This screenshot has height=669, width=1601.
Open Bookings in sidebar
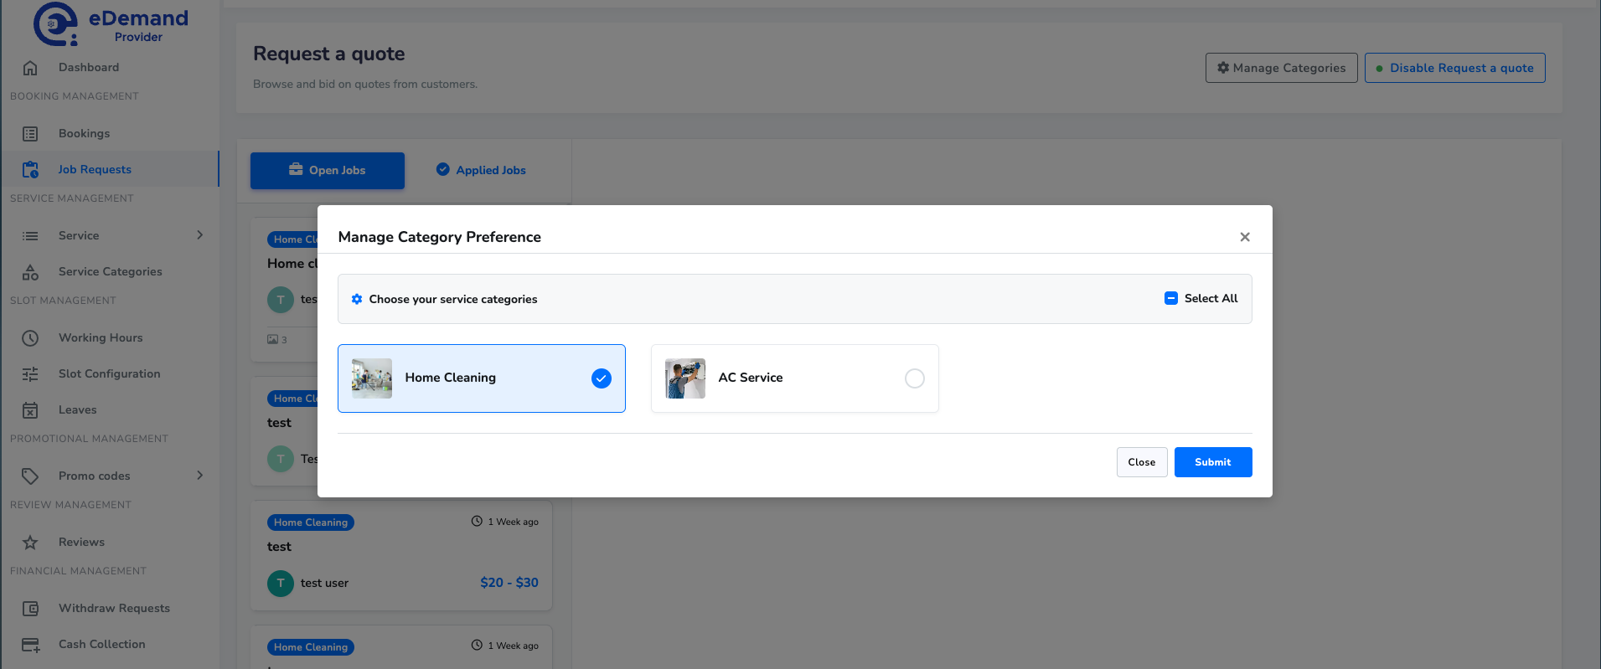point(84,134)
